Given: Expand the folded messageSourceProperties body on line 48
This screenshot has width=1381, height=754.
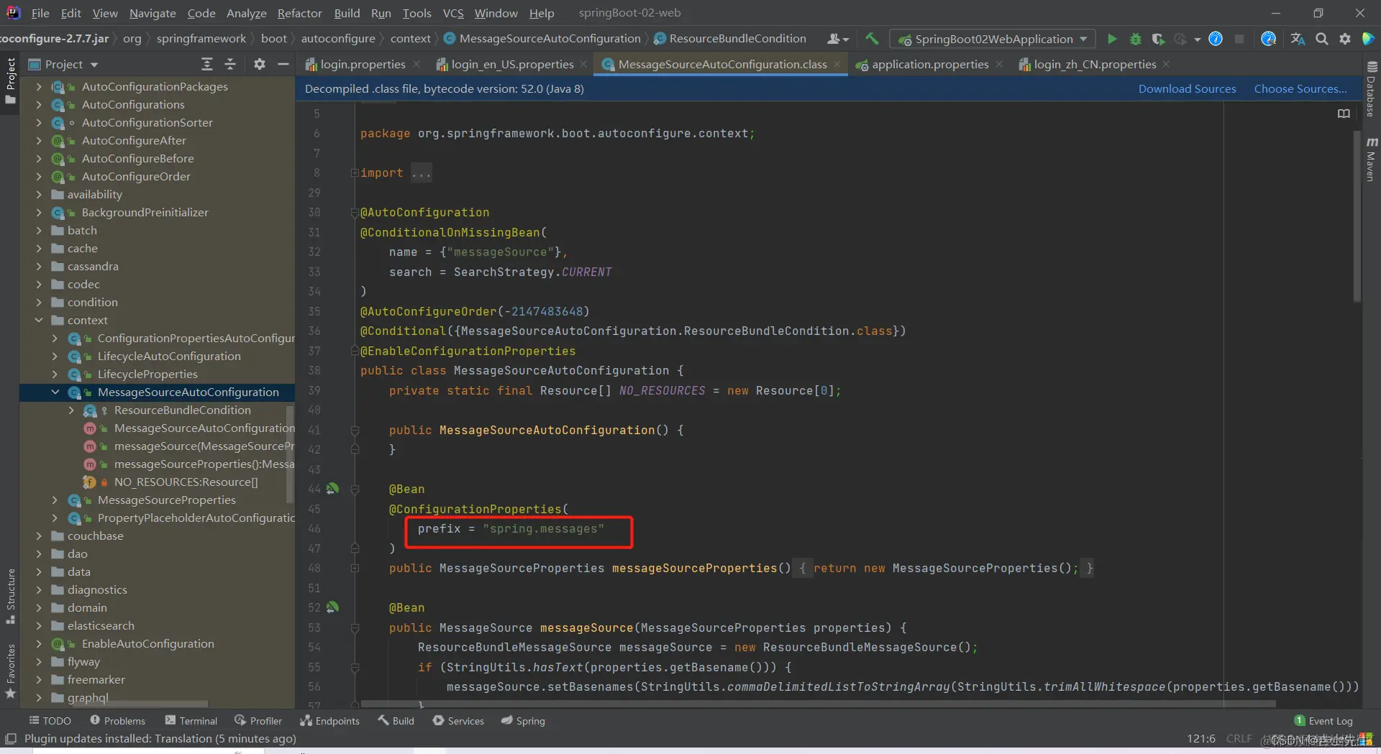Looking at the screenshot, I should (x=355, y=569).
